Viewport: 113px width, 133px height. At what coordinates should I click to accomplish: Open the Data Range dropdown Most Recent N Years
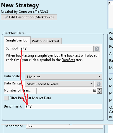click(59, 84)
